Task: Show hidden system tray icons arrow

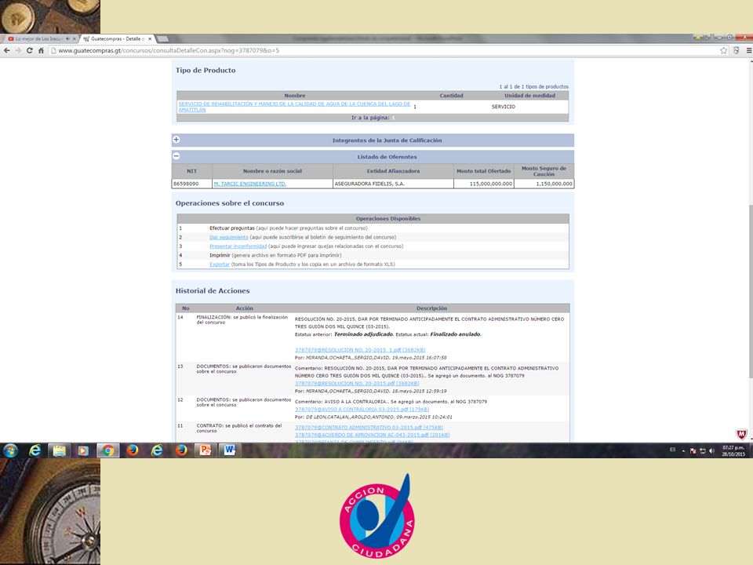Action: pos(683,450)
